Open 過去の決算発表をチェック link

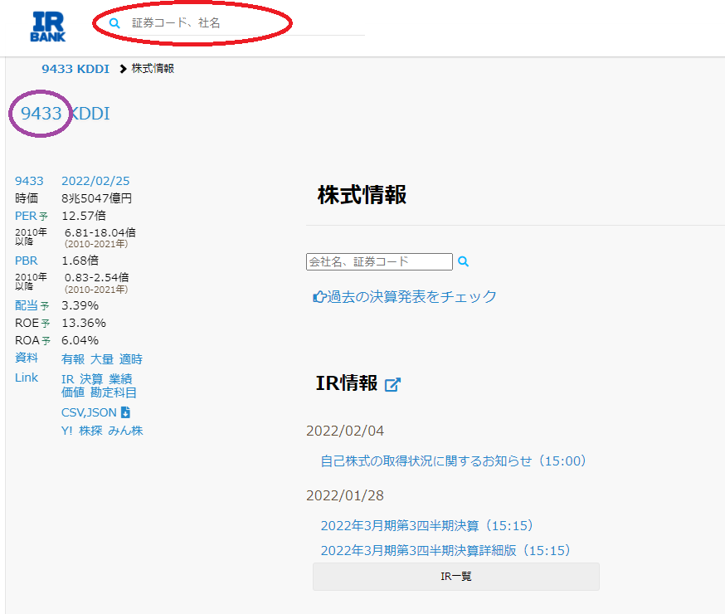[x=412, y=297]
